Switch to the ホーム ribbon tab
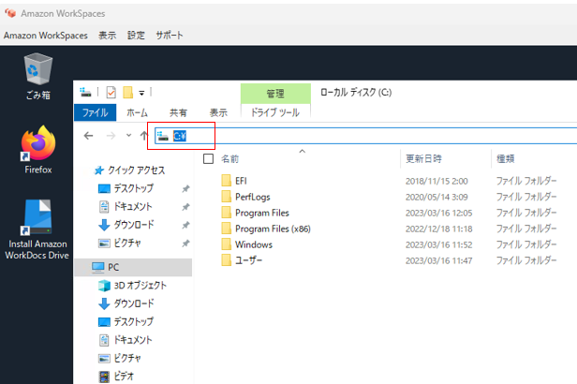577x384 pixels. [137, 112]
